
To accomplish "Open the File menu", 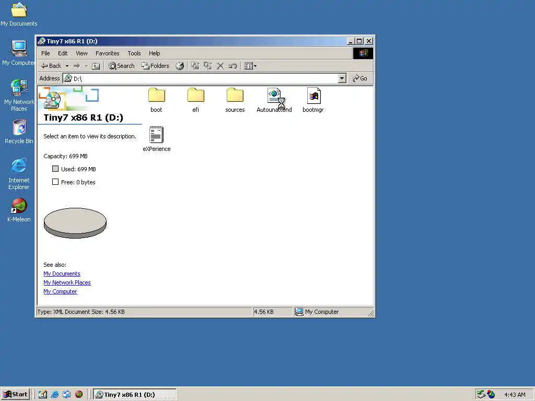I will pos(45,53).
